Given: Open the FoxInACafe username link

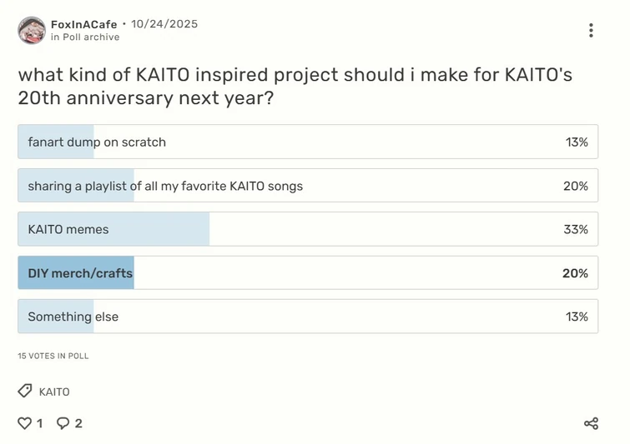Looking at the screenshot, I should (83, 24).
